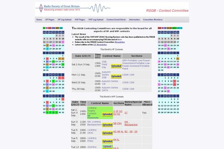224x149 pixels.
Task: Select September 19 in the VHF calendar
Action: click(x=47, y=45)
